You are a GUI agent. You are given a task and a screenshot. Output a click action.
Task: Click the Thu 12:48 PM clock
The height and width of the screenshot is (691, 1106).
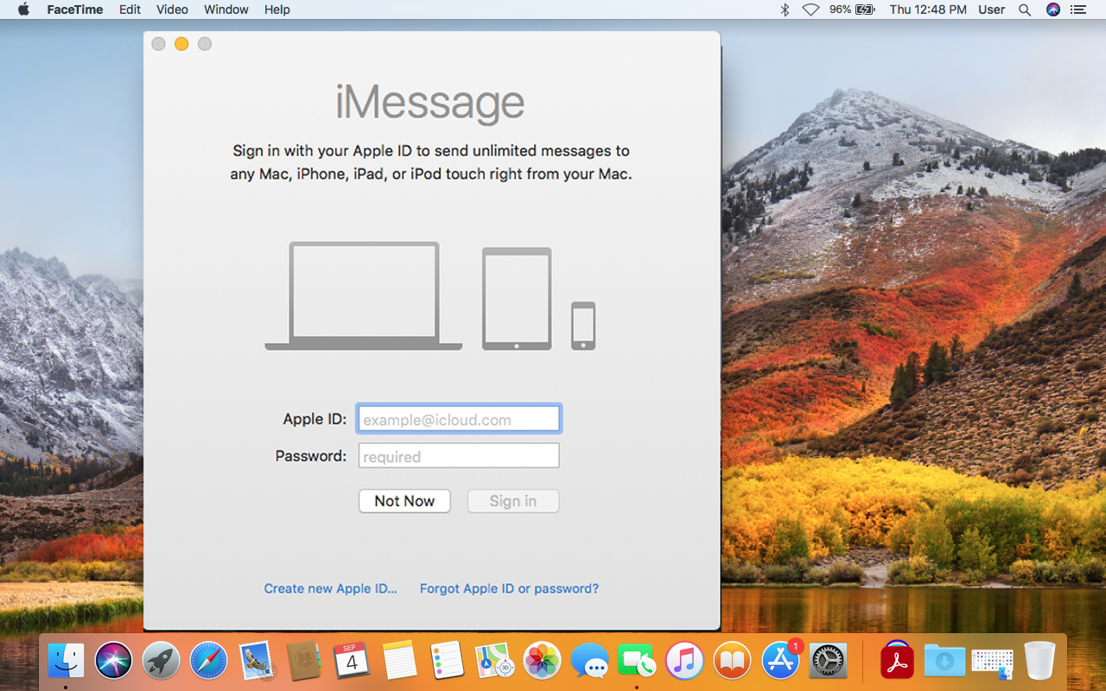(x=928, y=10)
